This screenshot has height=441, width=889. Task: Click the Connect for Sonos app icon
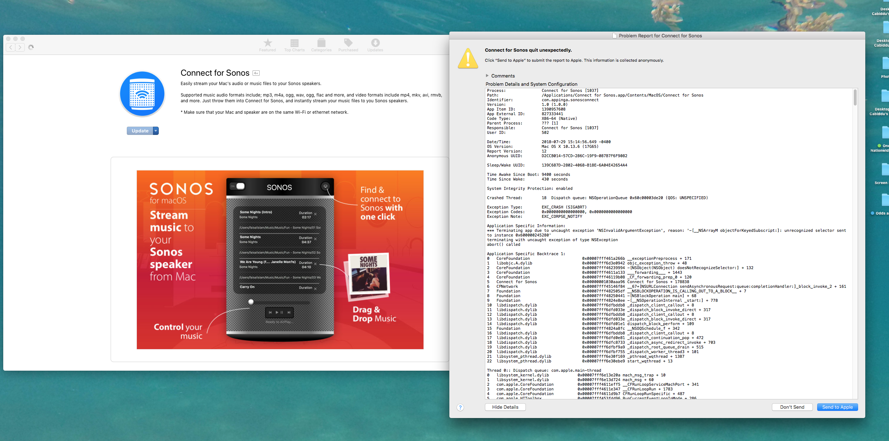click(x=142, y=94)
